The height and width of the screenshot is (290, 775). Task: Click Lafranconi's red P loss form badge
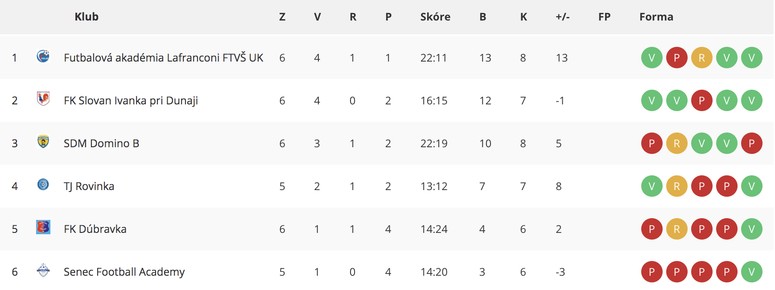(x=677, y=58)
